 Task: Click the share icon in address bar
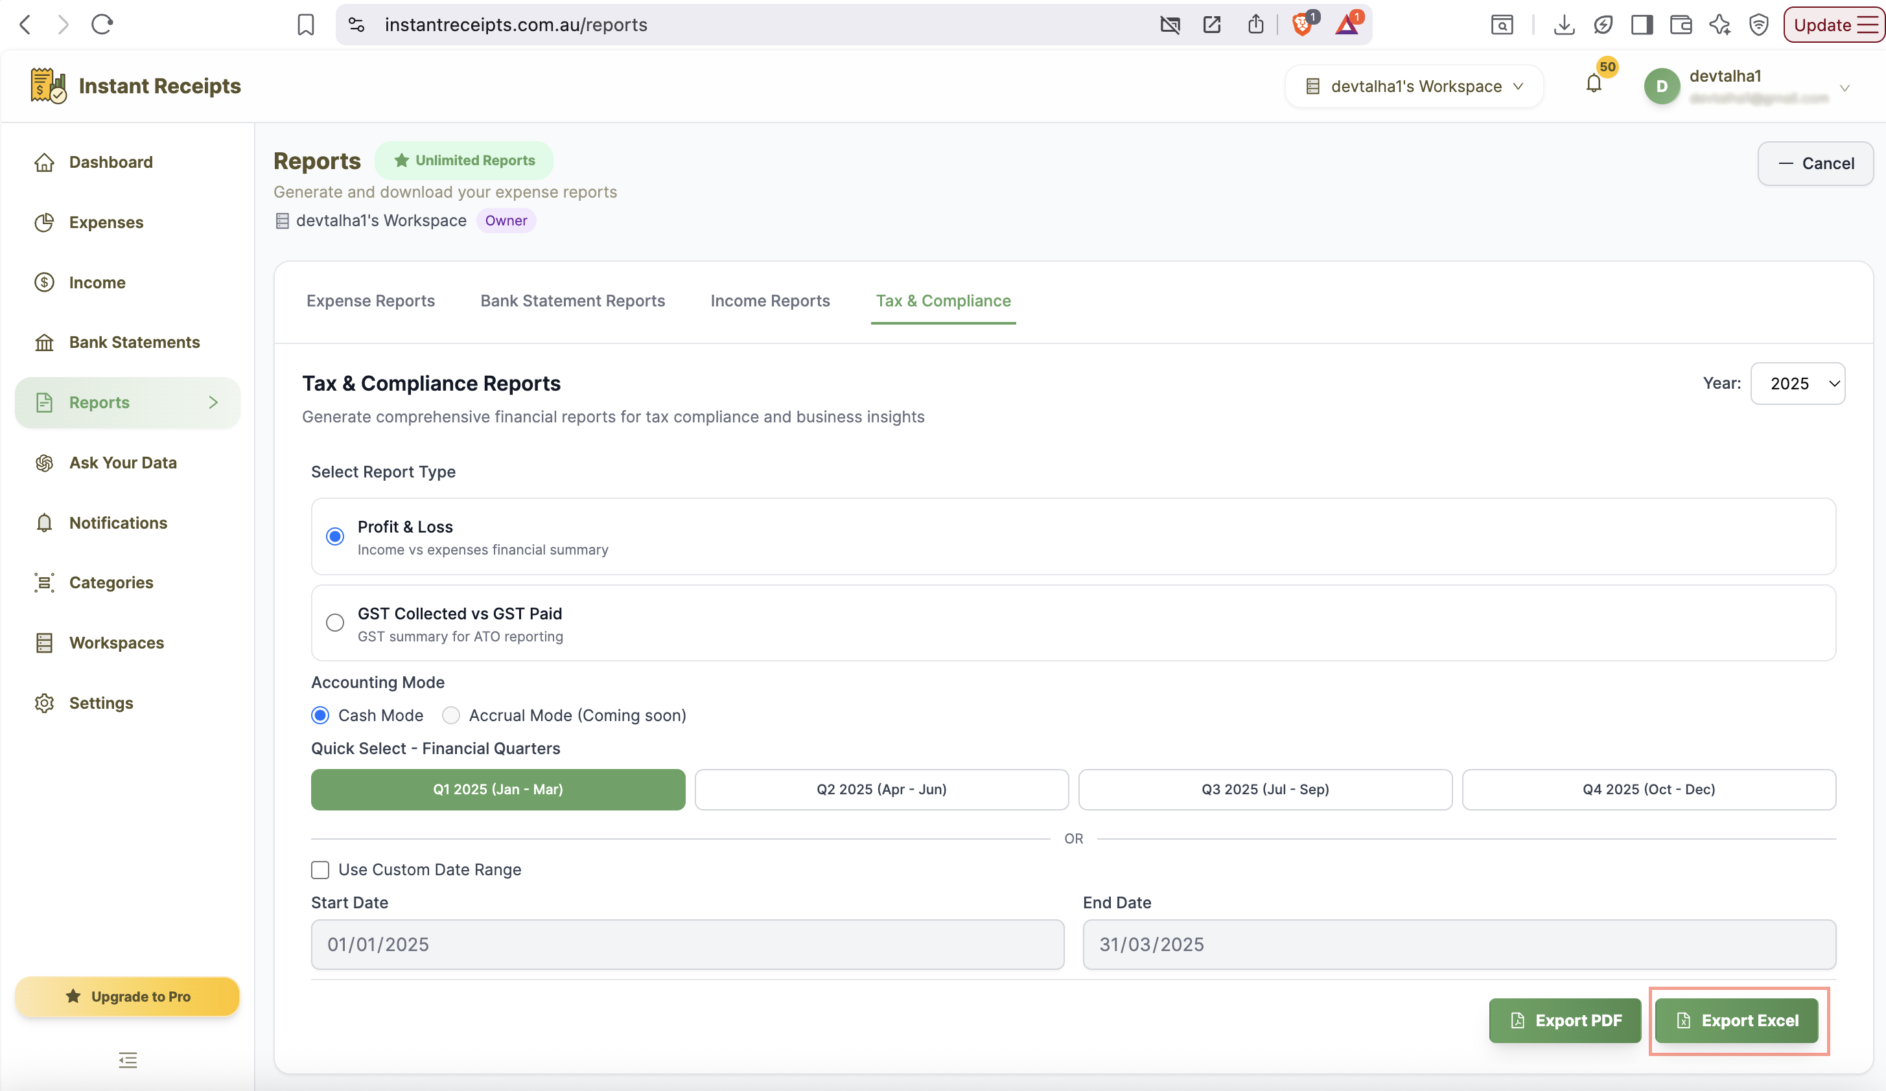pyautogui.click(x=1256, y=25)
